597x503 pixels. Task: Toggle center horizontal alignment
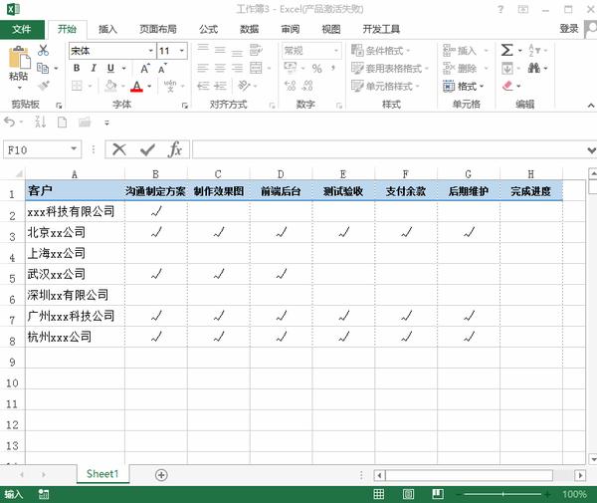pos(220,68)
